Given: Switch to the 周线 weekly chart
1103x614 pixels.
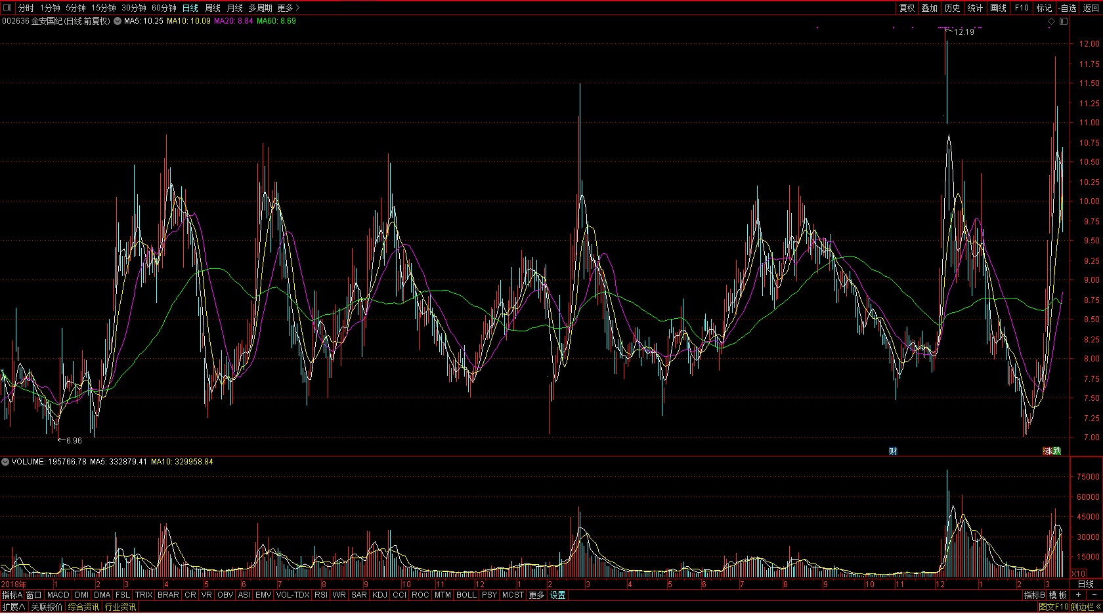Looking at the screenshot, I should (x=213, y=8).
